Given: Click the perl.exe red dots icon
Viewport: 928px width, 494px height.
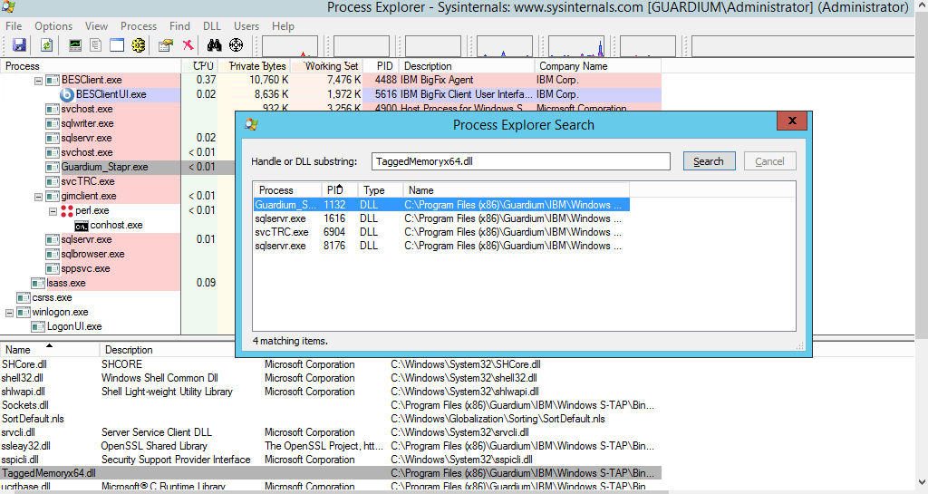Looking at the screenshot, I should click(67, 210).
